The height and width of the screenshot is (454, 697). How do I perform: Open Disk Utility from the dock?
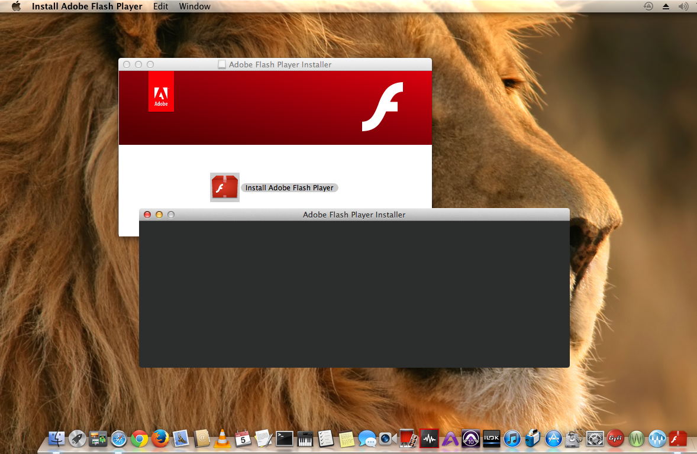(575, 439)
